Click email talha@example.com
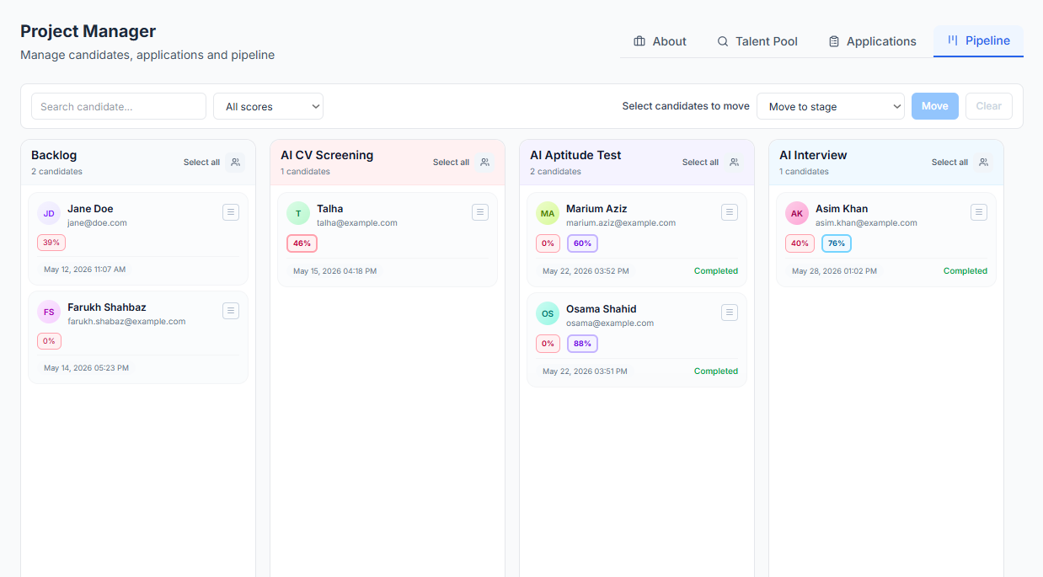 pyautogui.click(x=357, y=223)
